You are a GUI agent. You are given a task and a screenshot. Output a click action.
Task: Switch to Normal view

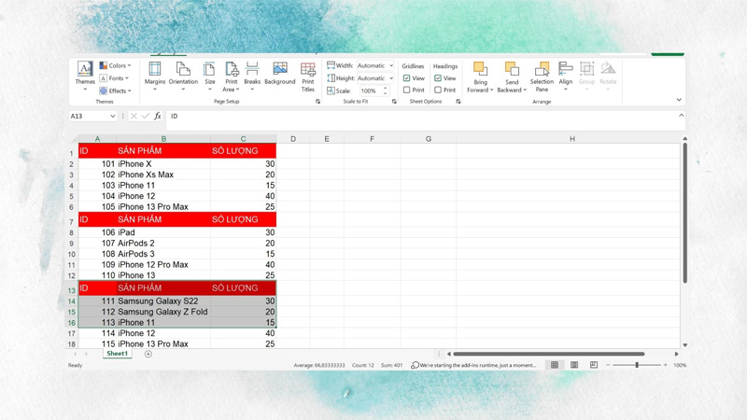click(555, 365)
